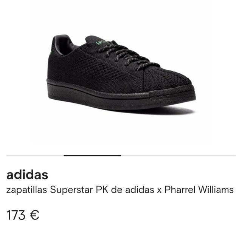Click the number 173 in the price
This screenshot has width=242, height=230.
pos(16,215)
